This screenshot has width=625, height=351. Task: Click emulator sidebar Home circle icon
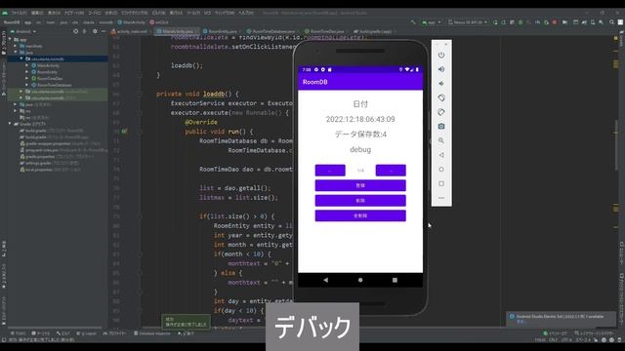click(x=441, y=170)
